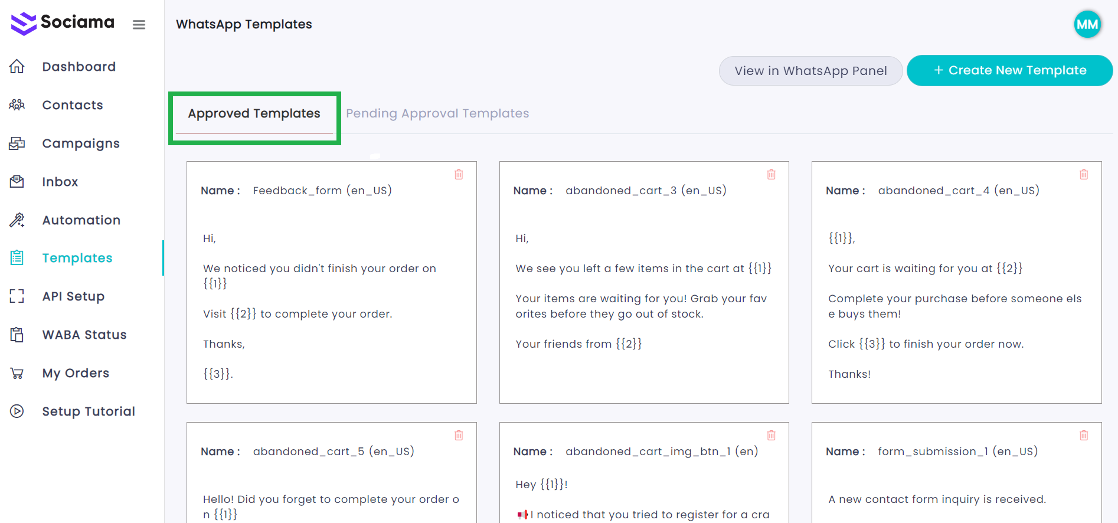Click the Setup Tutorial play icon
Image resolution: width=1118 pixels, height=523 pixels.
click(17, 411)
